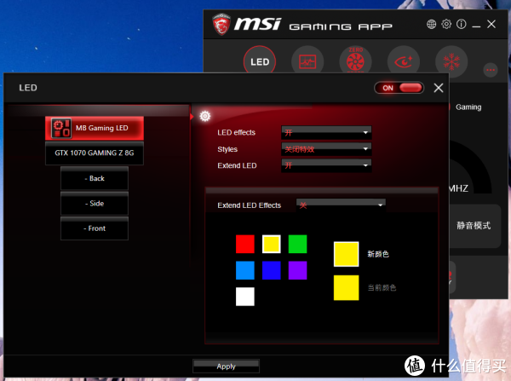Select 静音模式 silent mode in Gaming App
The image size is (511, 381).
[474, 225]
